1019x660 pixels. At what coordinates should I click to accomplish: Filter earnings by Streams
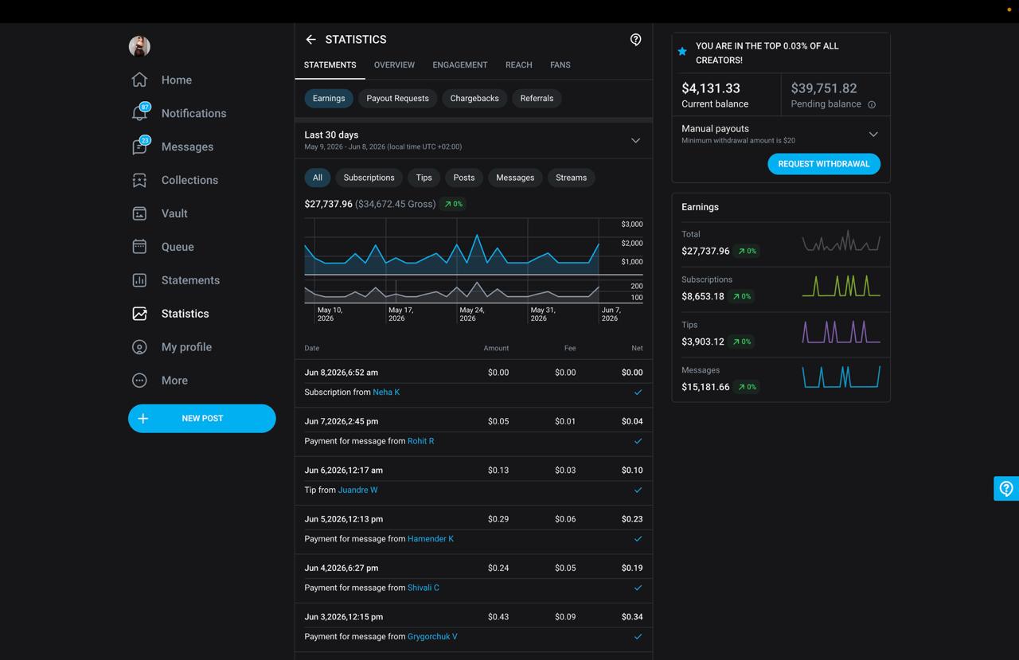click(571, 178)
